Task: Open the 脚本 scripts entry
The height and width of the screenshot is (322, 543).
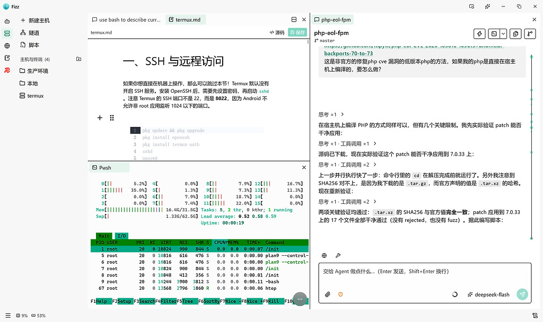Action: tap(30, 45)
